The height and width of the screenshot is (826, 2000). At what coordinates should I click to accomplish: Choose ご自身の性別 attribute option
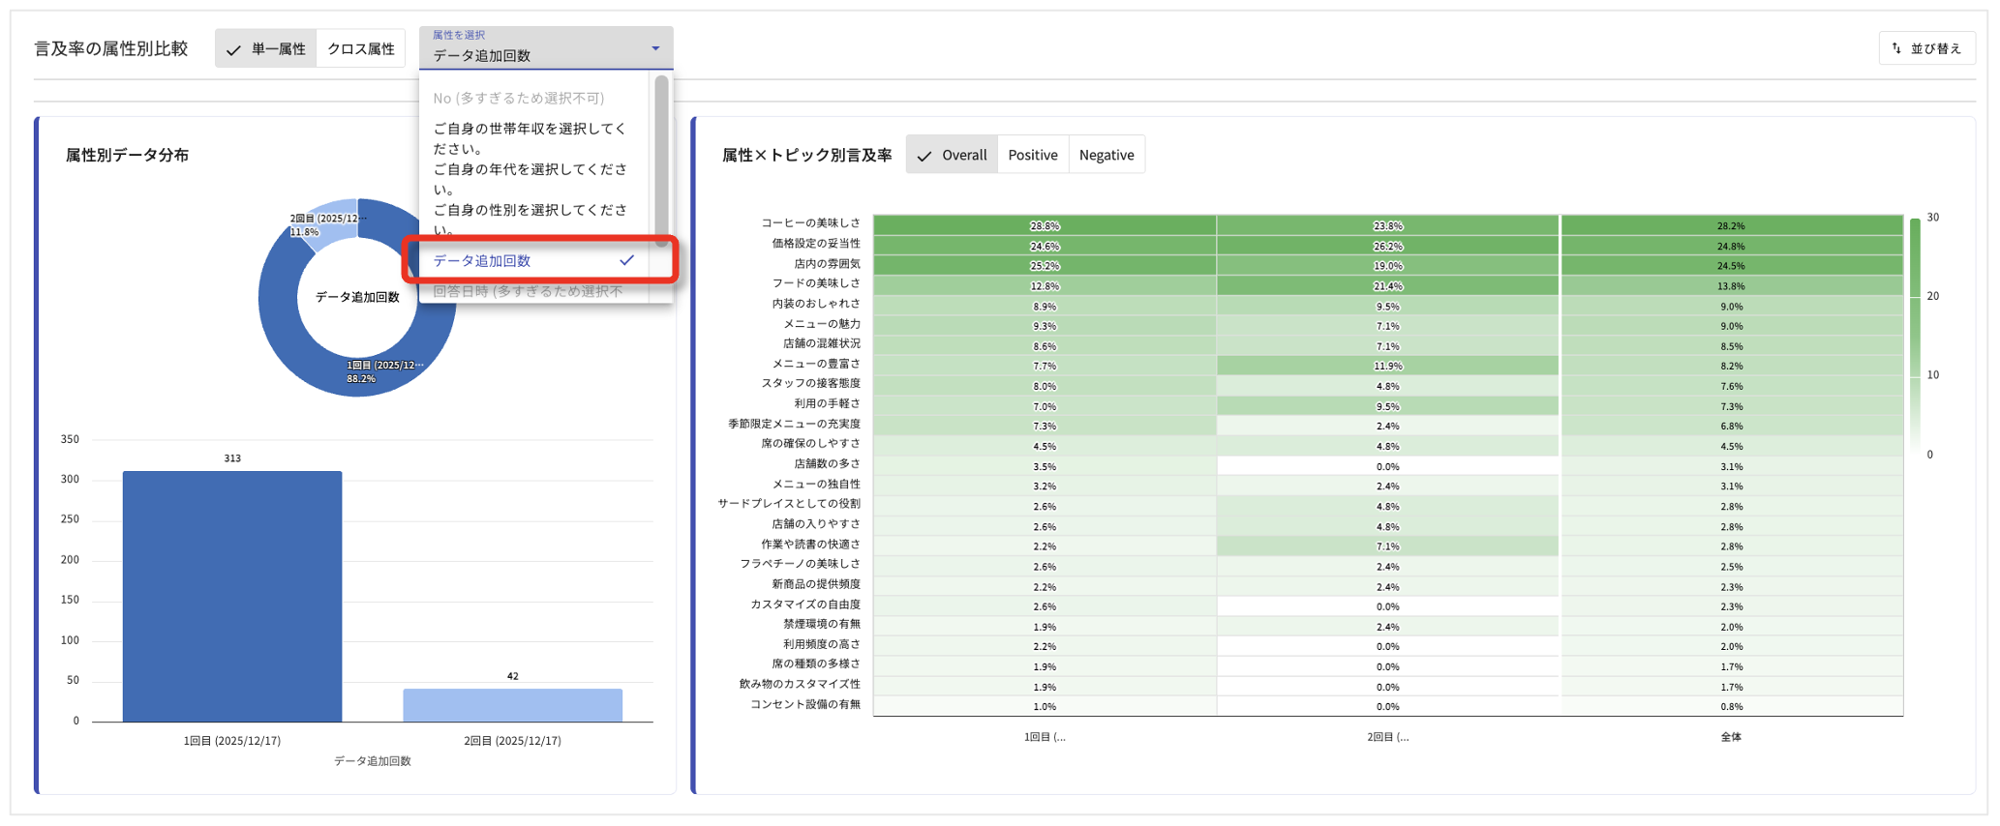click(x=530, y=220)
